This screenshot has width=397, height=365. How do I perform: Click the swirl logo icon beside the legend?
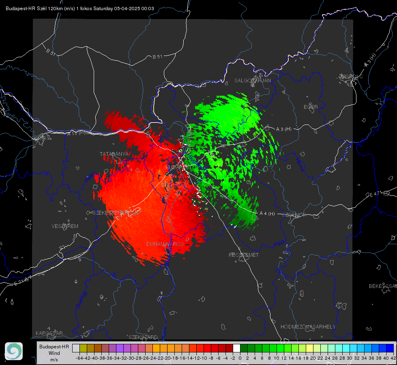click(14, 351)
